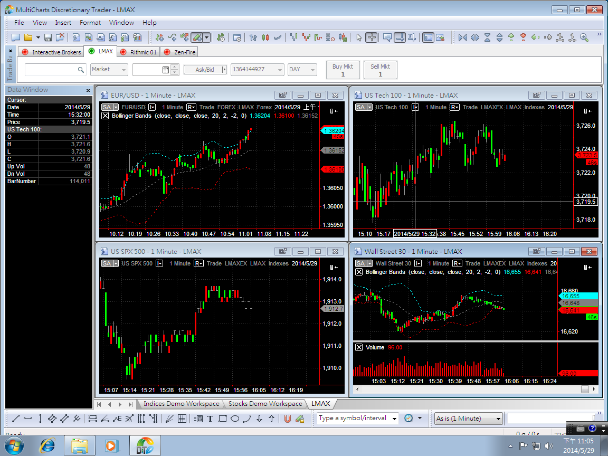Open the File menu
Image resolution: width=608 pixels, height=456 pixels.
coord(19,23)
